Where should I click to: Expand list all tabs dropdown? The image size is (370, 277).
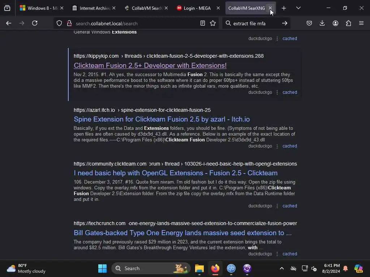click(x=298, y=8)
